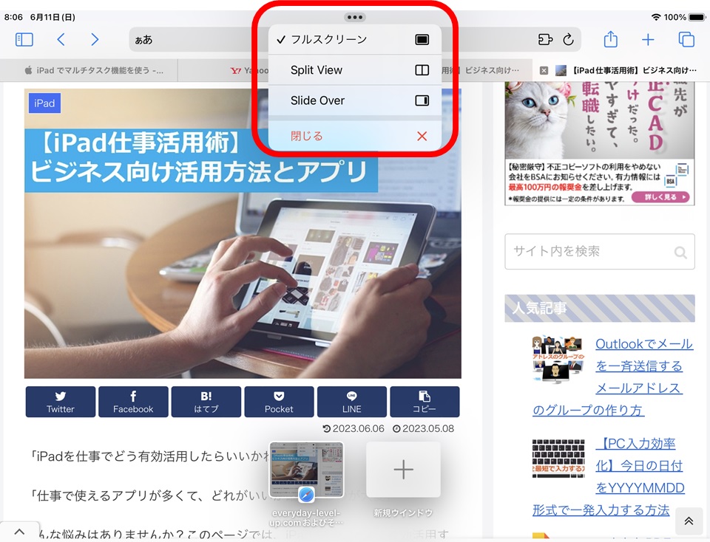Image resolution: width=710 pixels, height=542 pixels.
Task: Open the Share sheet
Action: pos(610,39)
